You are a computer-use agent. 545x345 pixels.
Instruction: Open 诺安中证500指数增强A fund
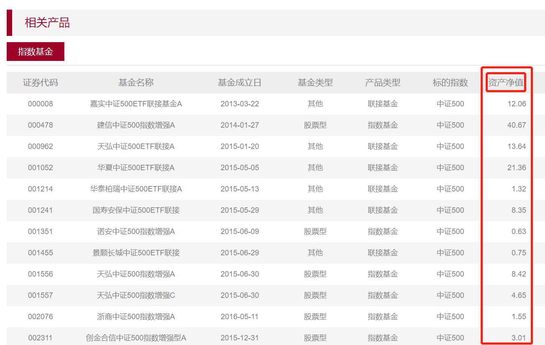[x=136, y=232]
